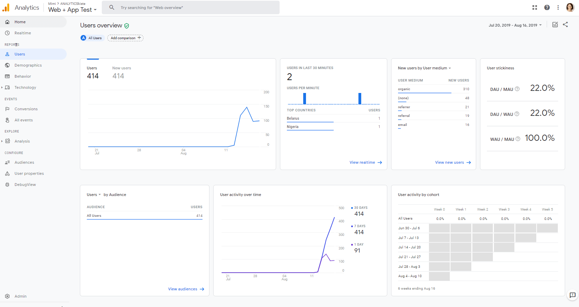Open the three-dot more options menu

pyautogui.click(x=558, y=8)
